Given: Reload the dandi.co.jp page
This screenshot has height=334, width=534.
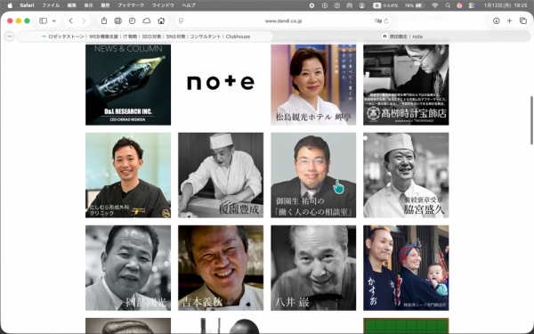Looking at the screenshot, I should click(x=386, y=20).
